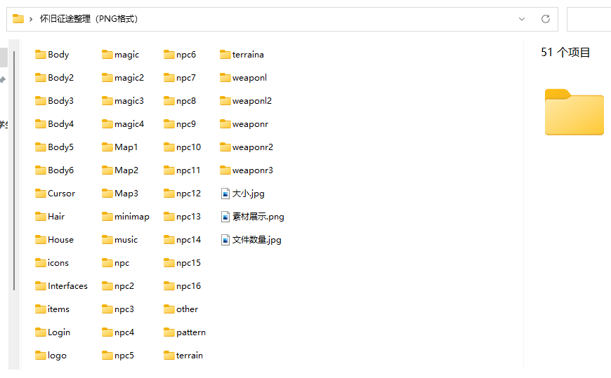611x378 pixels.
Task: Open the magic4 folder
Action: (129, 124)
